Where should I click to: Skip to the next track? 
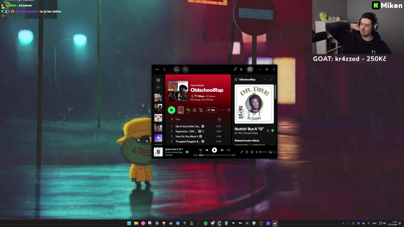pos(222,150)
